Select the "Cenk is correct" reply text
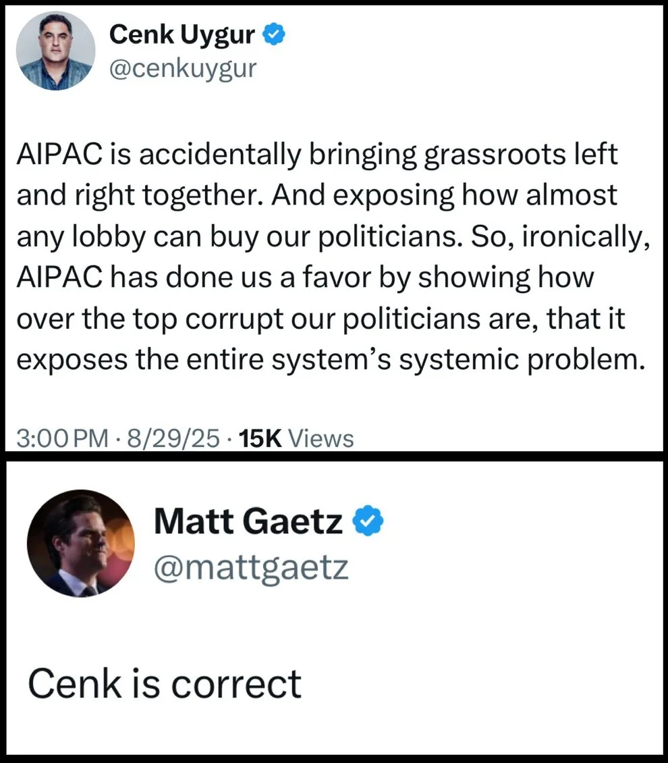This screenshot has height=763, width=668. tap(164, 683)
